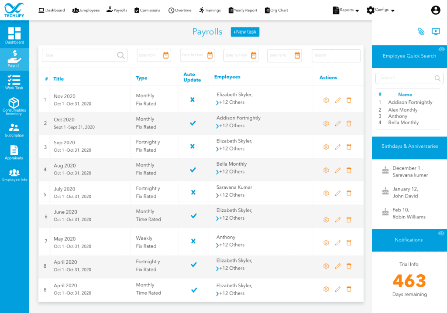Image resolution: width=447 pixels, height=313 pixels.
Task: Open Employees in the top navigation
Action: click(86, 10)
